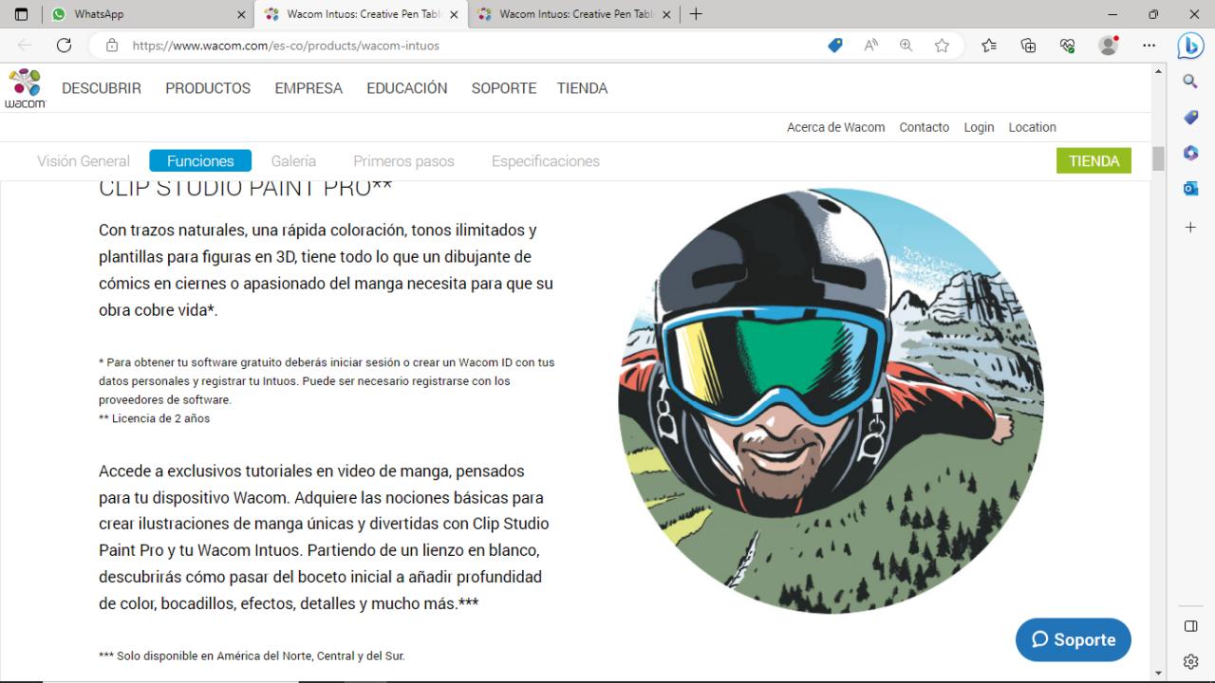Refresh the page with reload icon
Screen dimensions: 1215x683
[65, 45]
